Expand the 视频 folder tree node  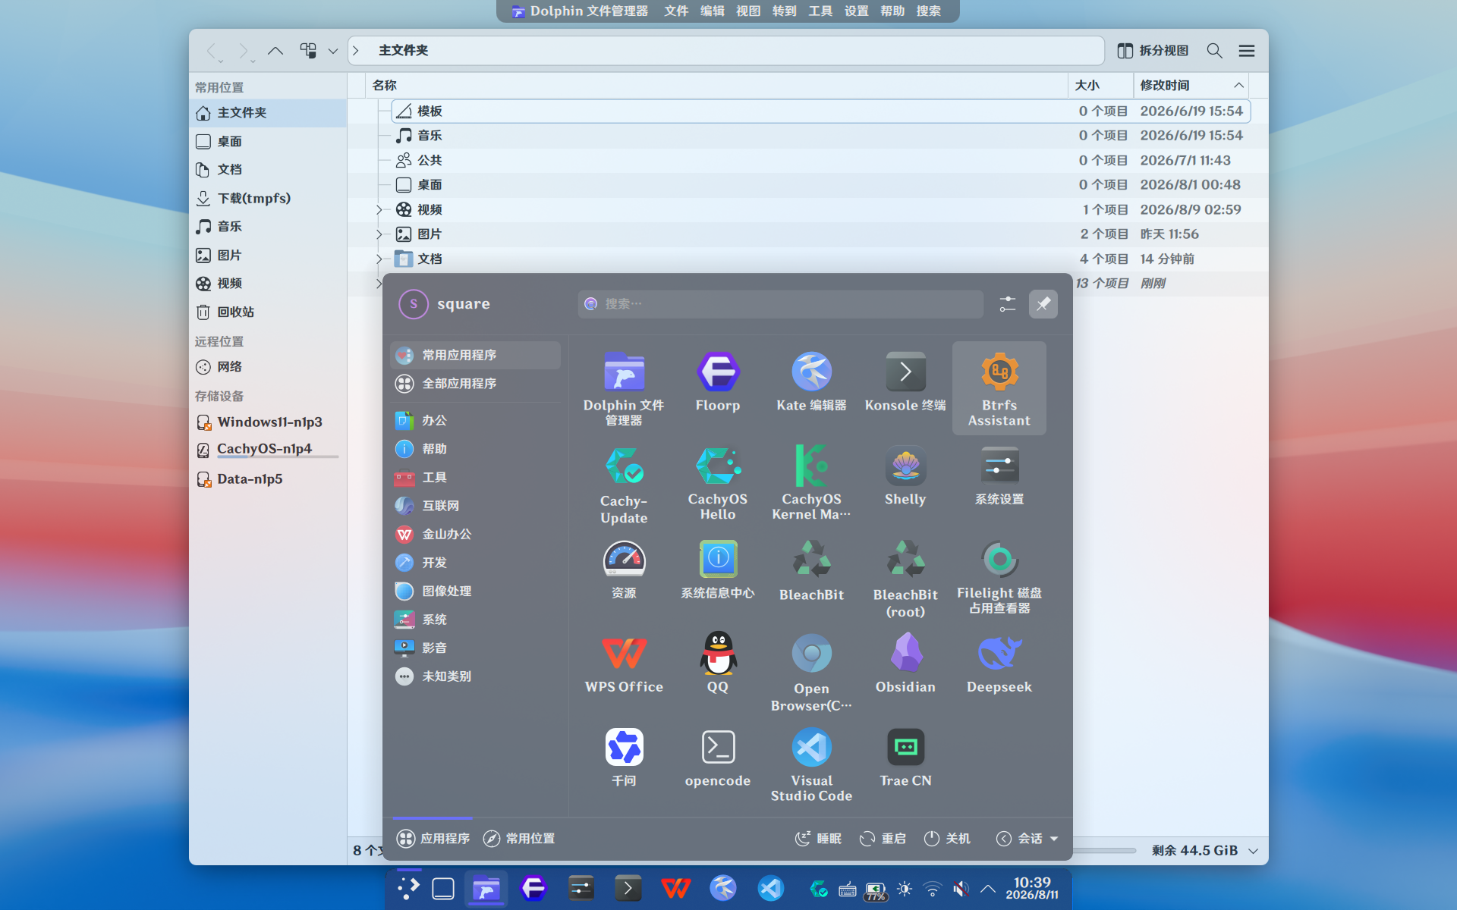[x=379, y=210]
